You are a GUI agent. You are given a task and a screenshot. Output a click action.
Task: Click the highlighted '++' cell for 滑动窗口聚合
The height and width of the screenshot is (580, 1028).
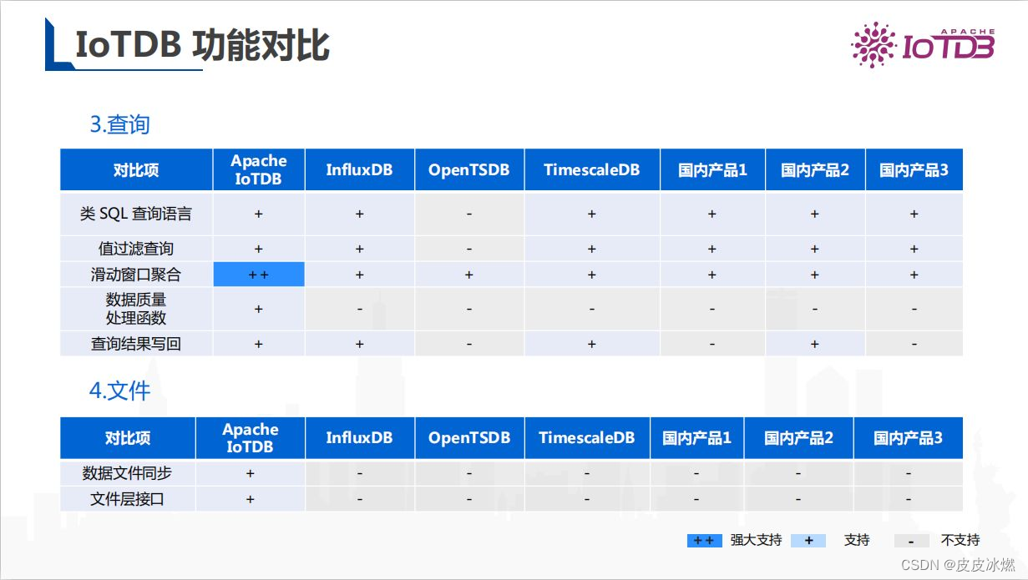[259, 275]
